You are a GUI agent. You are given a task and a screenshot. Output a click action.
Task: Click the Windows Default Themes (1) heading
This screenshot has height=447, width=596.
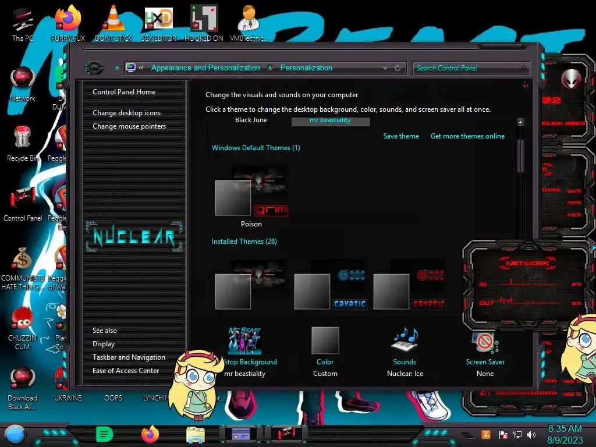256,148
